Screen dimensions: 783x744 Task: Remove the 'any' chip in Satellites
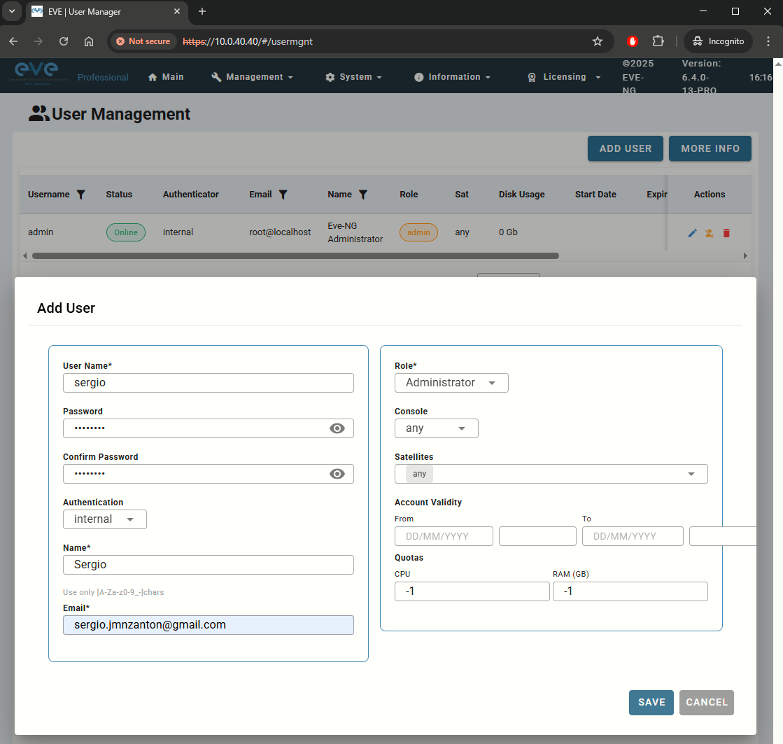point(419,474)
